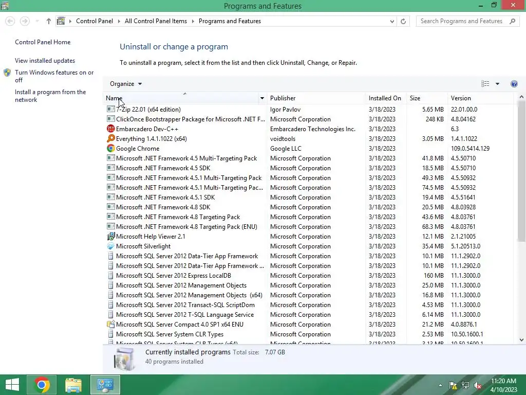Image resolution: width=526 pixels, height=395 pixels.
Task: Select Microsoft SQL Server 2012 Management Objects (x64)
Action: 309,295
